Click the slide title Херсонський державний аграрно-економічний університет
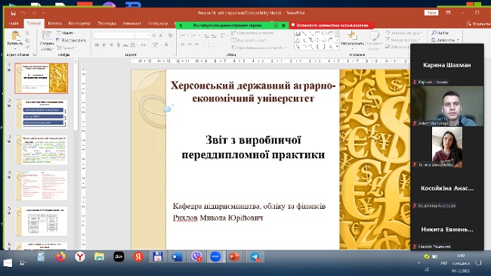The height and width of the screenshot is (276, 491). tap(253, 91)
